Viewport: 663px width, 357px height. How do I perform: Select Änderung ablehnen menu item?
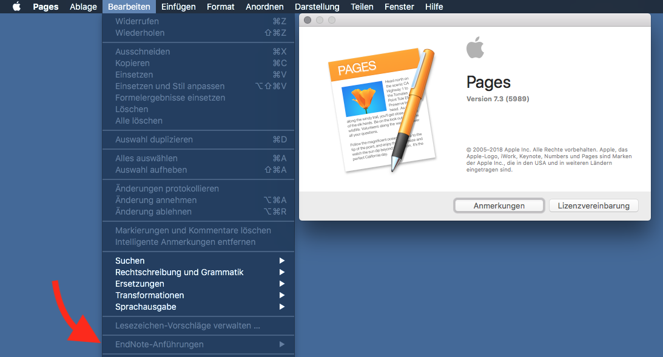point(198,212)
